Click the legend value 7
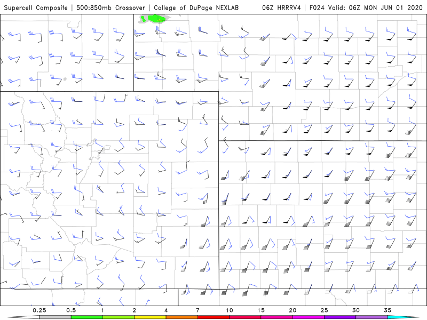This screenshot has height=320, width=427. click(x=197, y=310)
